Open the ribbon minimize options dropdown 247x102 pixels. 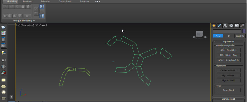coord(99,2)
